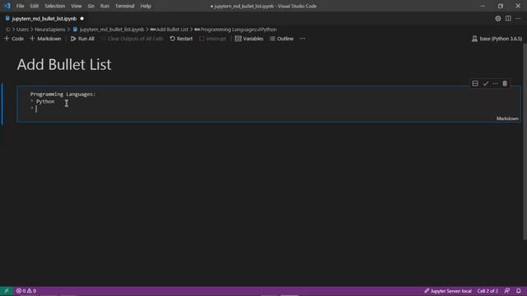The image size is (527, 296).
Task: Click the Interrupt kernel button
Action: point(212,39)
